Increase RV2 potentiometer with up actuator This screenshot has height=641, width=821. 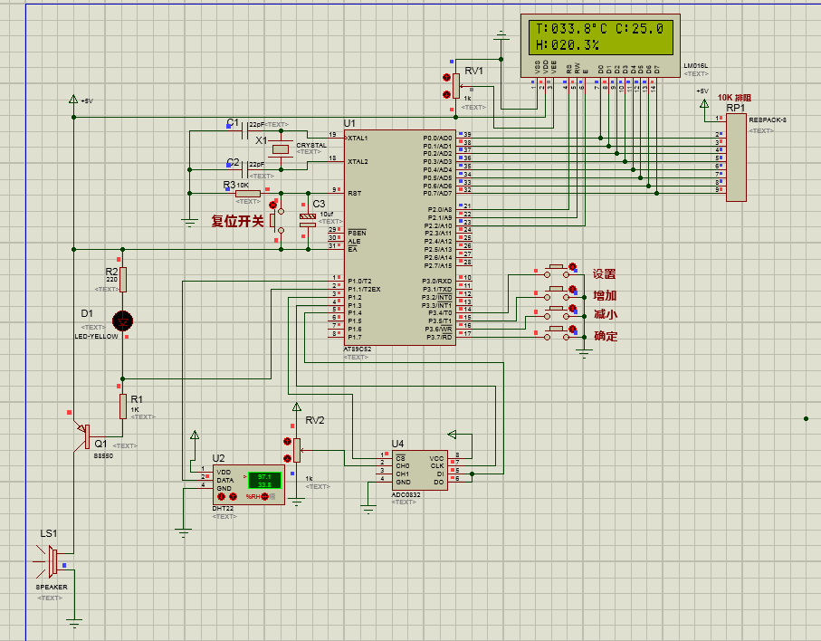[287, 442]
